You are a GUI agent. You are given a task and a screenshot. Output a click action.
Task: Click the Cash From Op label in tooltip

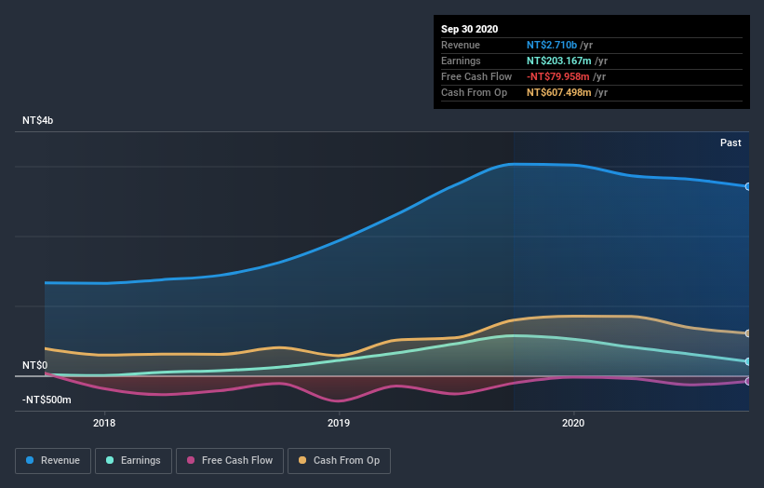tap(474, 92)
